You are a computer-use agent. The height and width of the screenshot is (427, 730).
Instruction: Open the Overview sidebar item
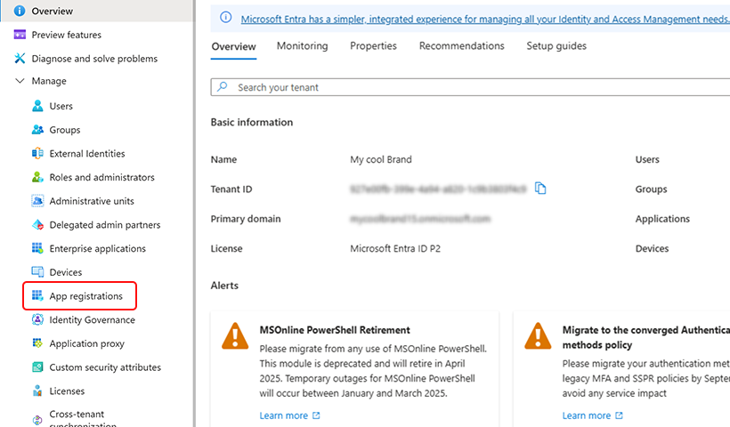(96, 11)
